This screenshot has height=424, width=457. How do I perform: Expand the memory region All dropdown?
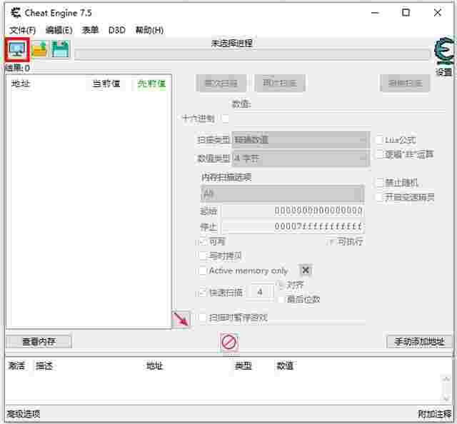282,193
